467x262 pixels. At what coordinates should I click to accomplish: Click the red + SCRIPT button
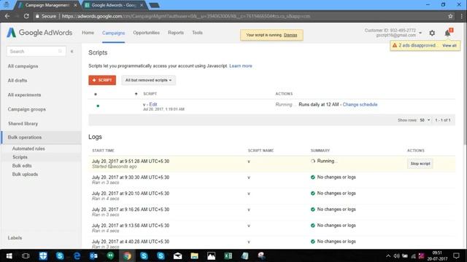(x=102, y=80)
